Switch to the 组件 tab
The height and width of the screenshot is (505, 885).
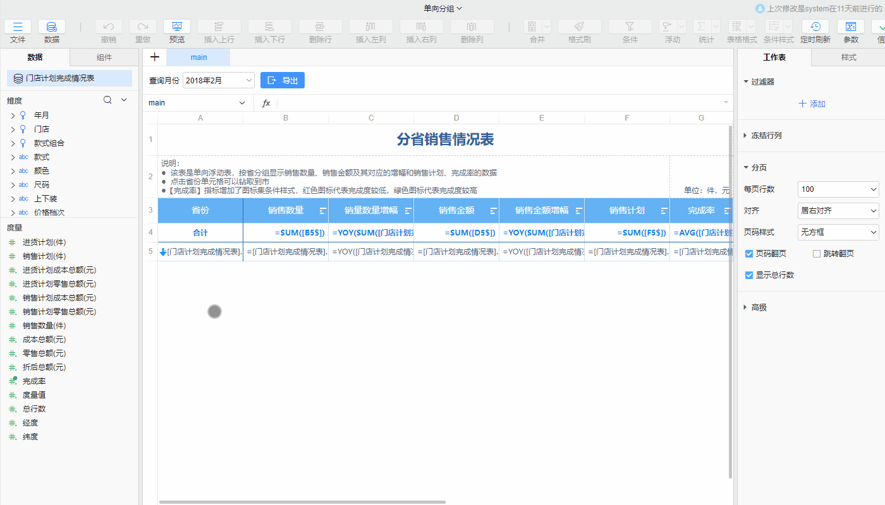point(105,56)
